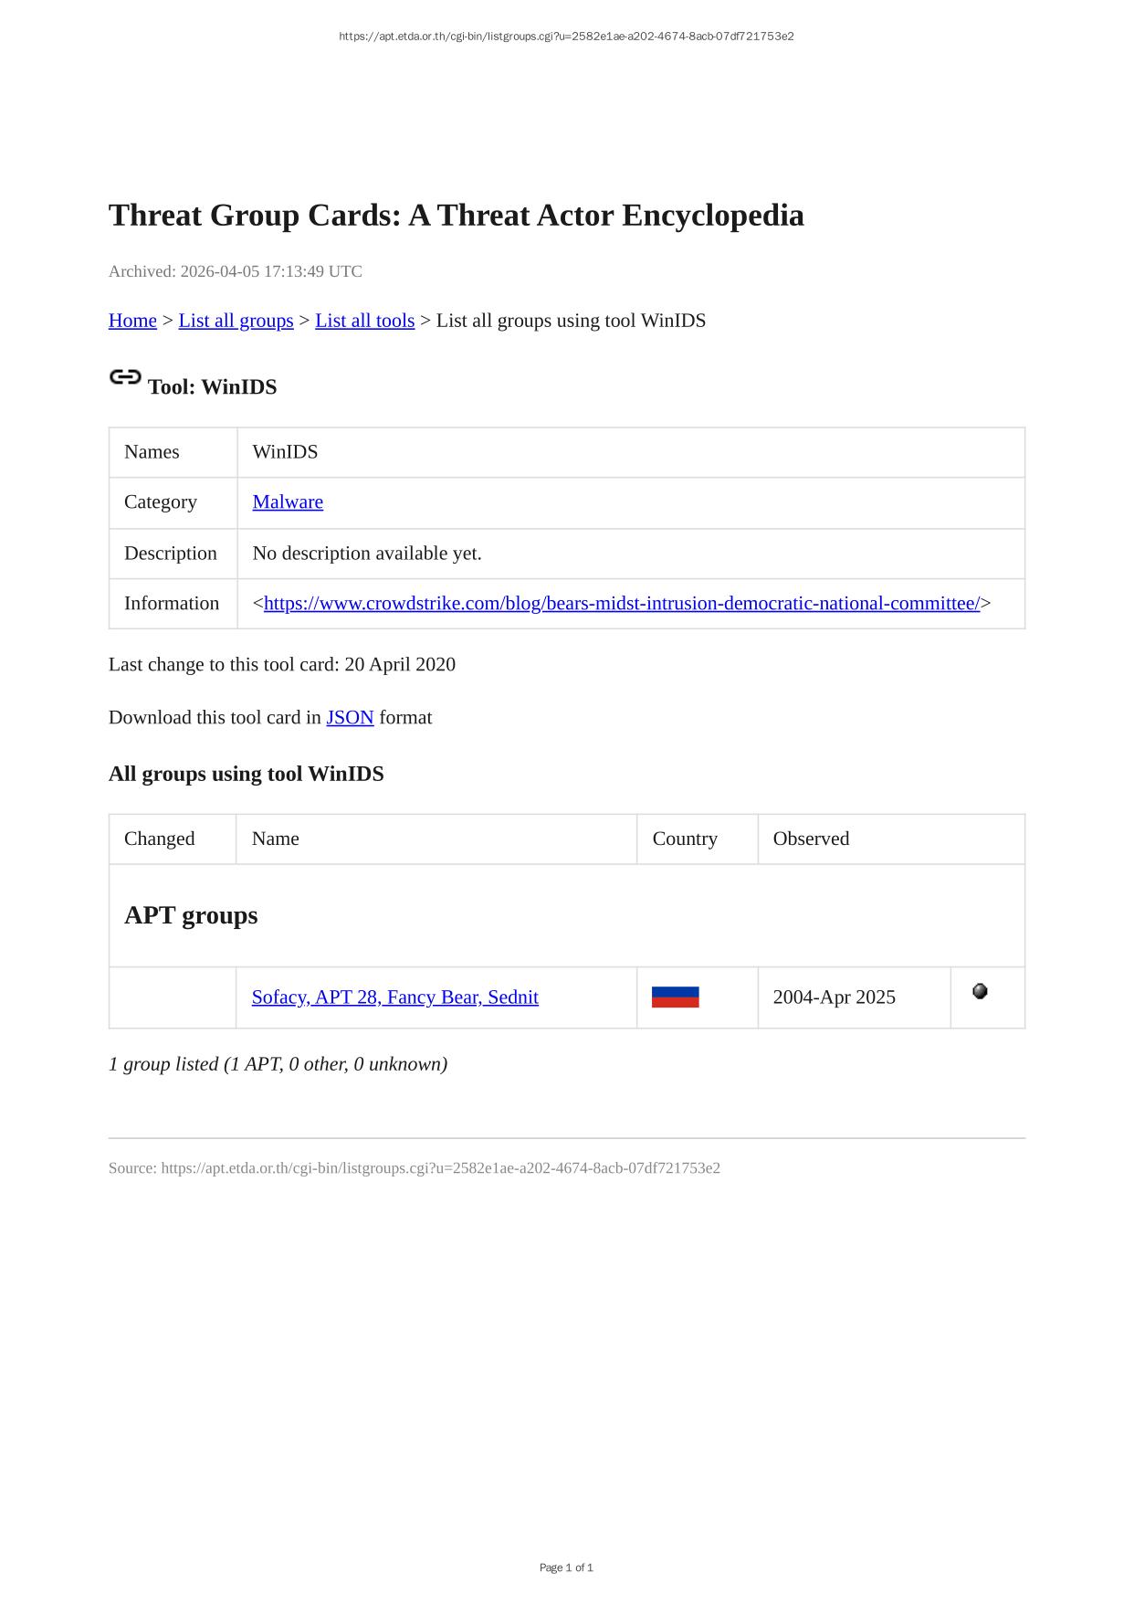Click the dark sphere status icon
1134x1604 pixels.
(x=980, y=991)
